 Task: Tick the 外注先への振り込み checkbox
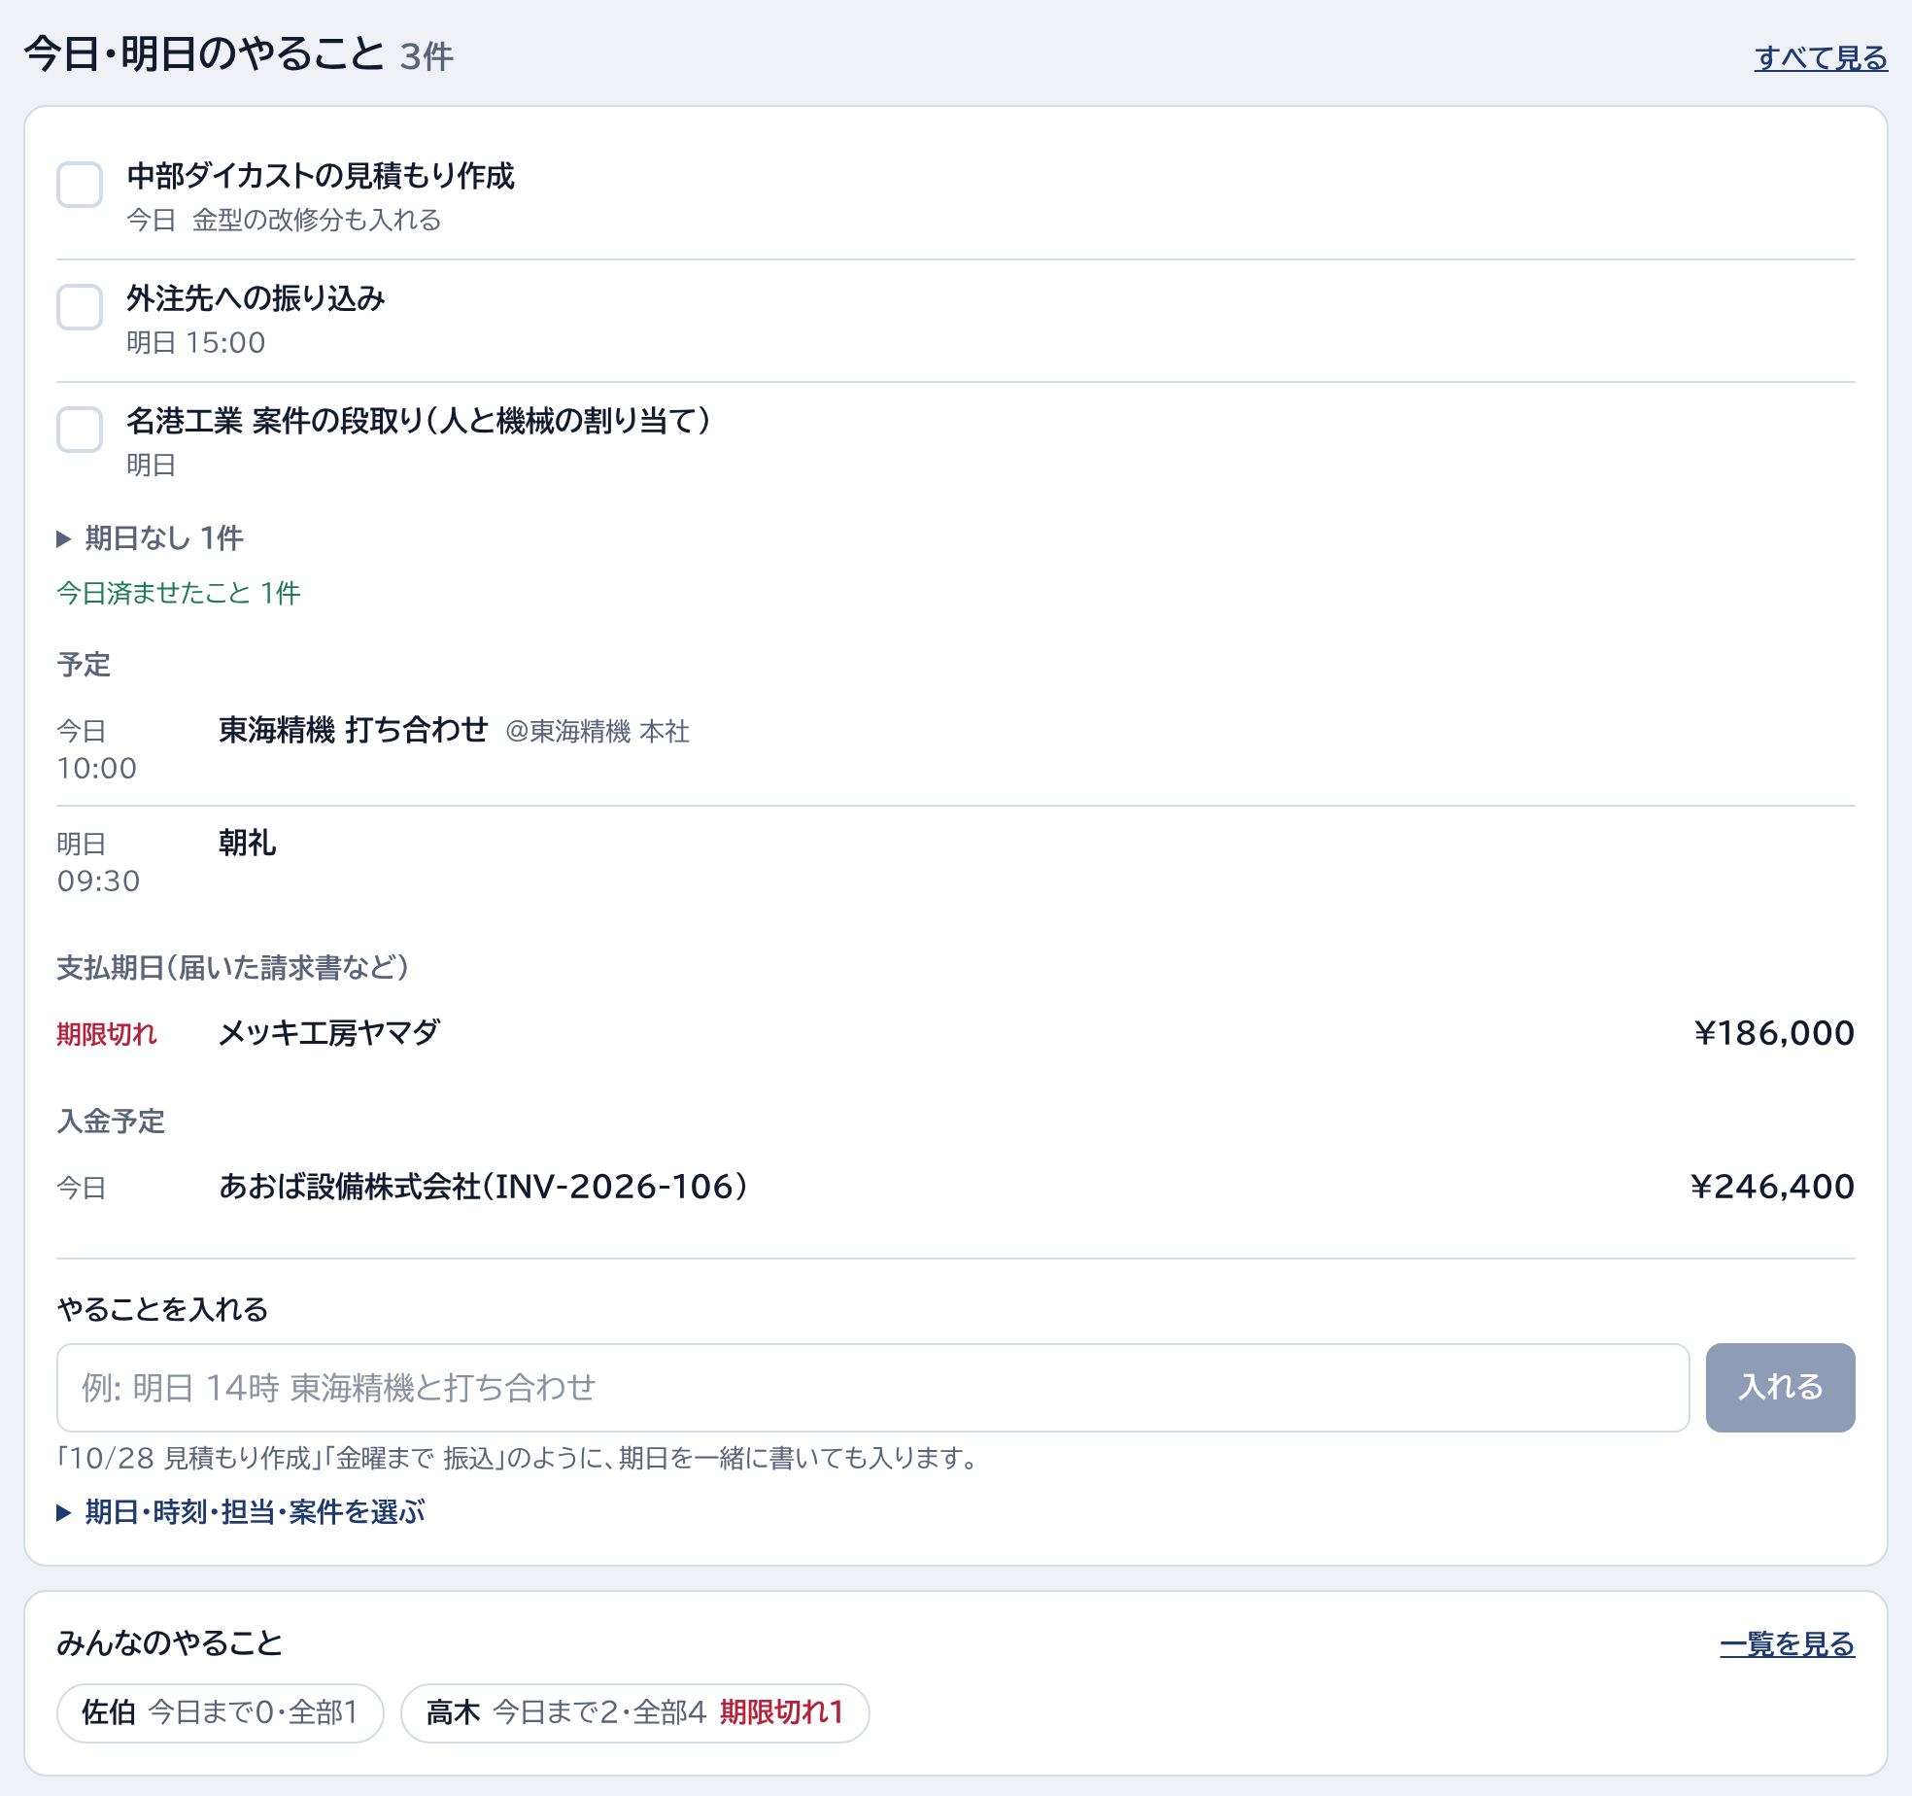80,307
